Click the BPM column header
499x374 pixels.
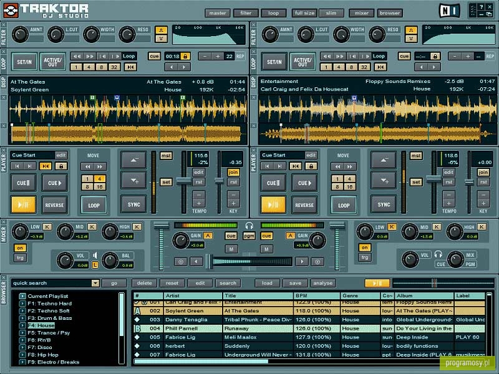click(317, 295)
